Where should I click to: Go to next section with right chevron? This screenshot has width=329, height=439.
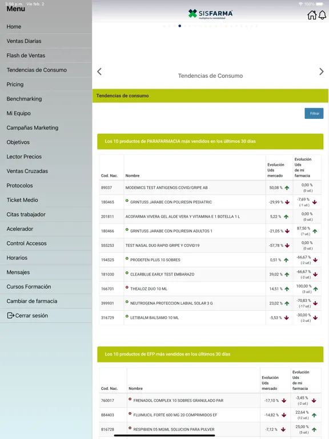[x=321, y=71]
